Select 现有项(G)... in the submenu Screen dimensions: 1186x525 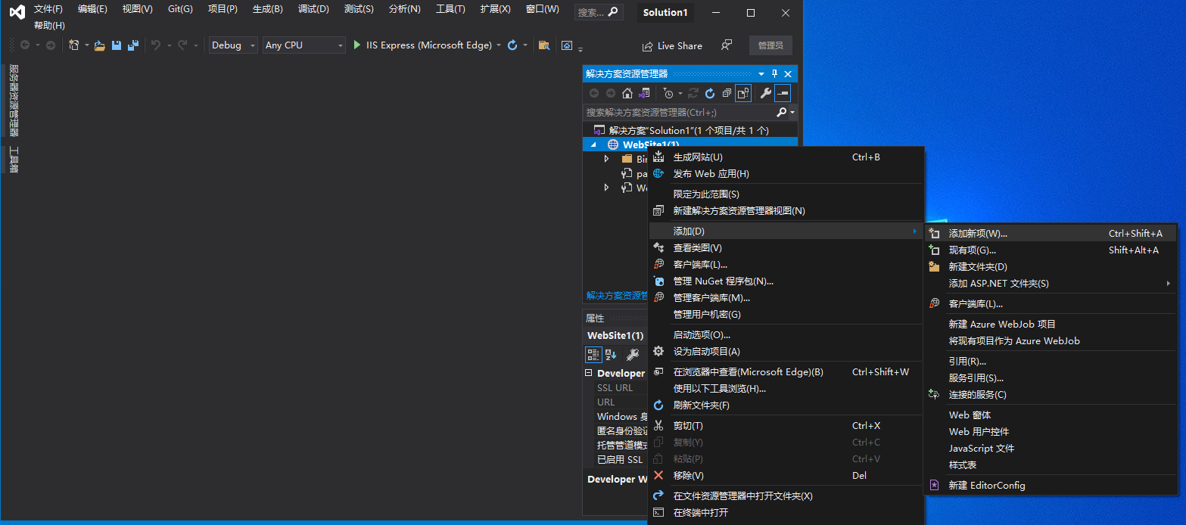[1051, 250]
